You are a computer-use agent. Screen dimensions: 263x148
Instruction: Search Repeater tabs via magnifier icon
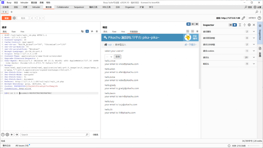pyautogui.click(x=257, y=12)
